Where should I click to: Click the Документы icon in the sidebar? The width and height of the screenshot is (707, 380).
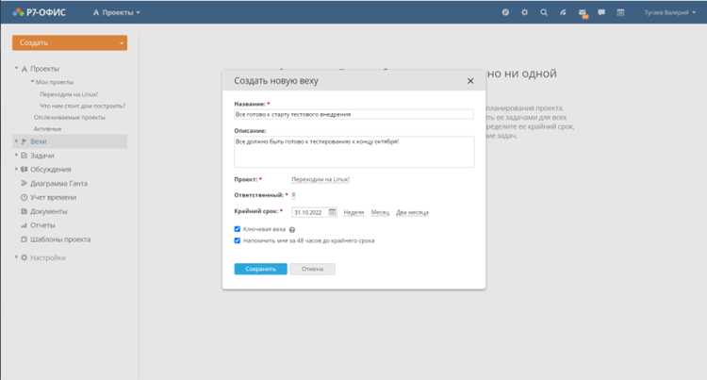24,211
